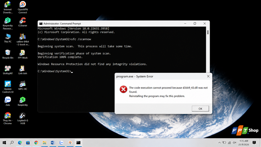This screenshot has height=147, width=261.
Task: Open Thuy An Chrome profile shortcut
Action: click(8, 118)
